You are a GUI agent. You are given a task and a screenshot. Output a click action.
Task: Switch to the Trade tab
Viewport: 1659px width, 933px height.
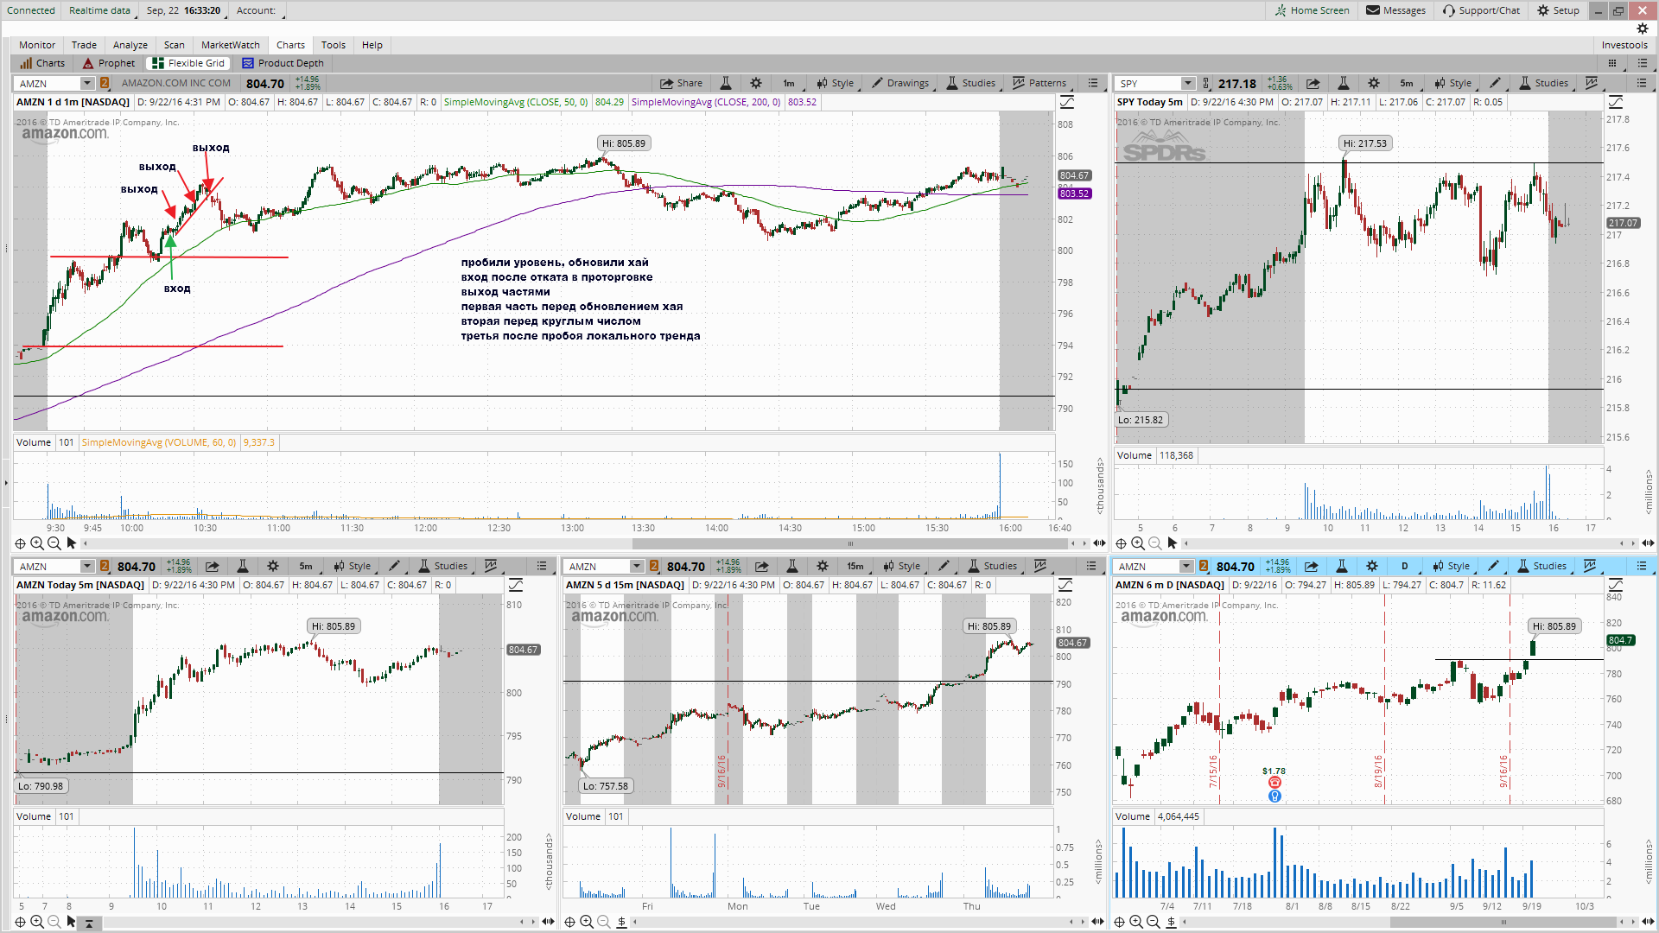[x=84, y=45]
